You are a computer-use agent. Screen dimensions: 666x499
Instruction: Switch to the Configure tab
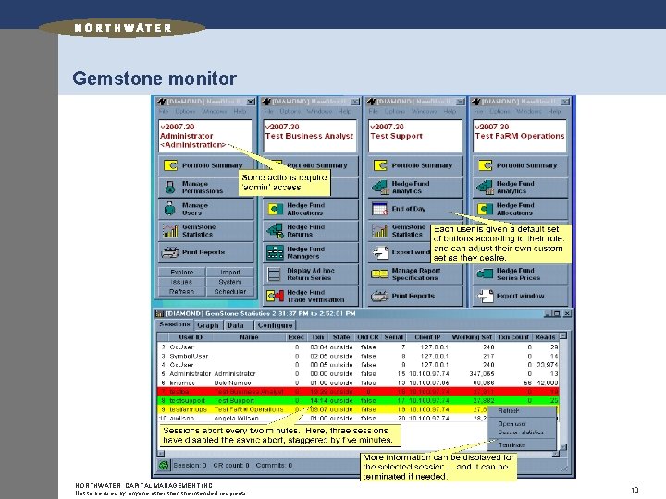pos(275,325)
